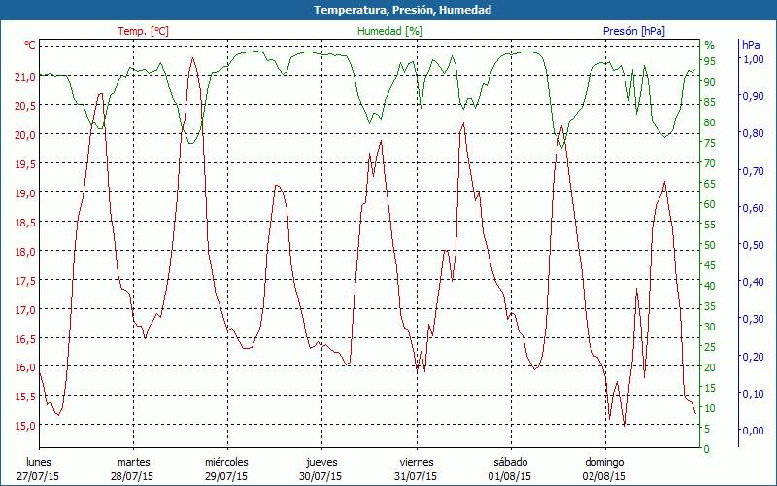Select the 'Humedad [%]' legend label
This screenshot has width=777, height=486.
389,31
